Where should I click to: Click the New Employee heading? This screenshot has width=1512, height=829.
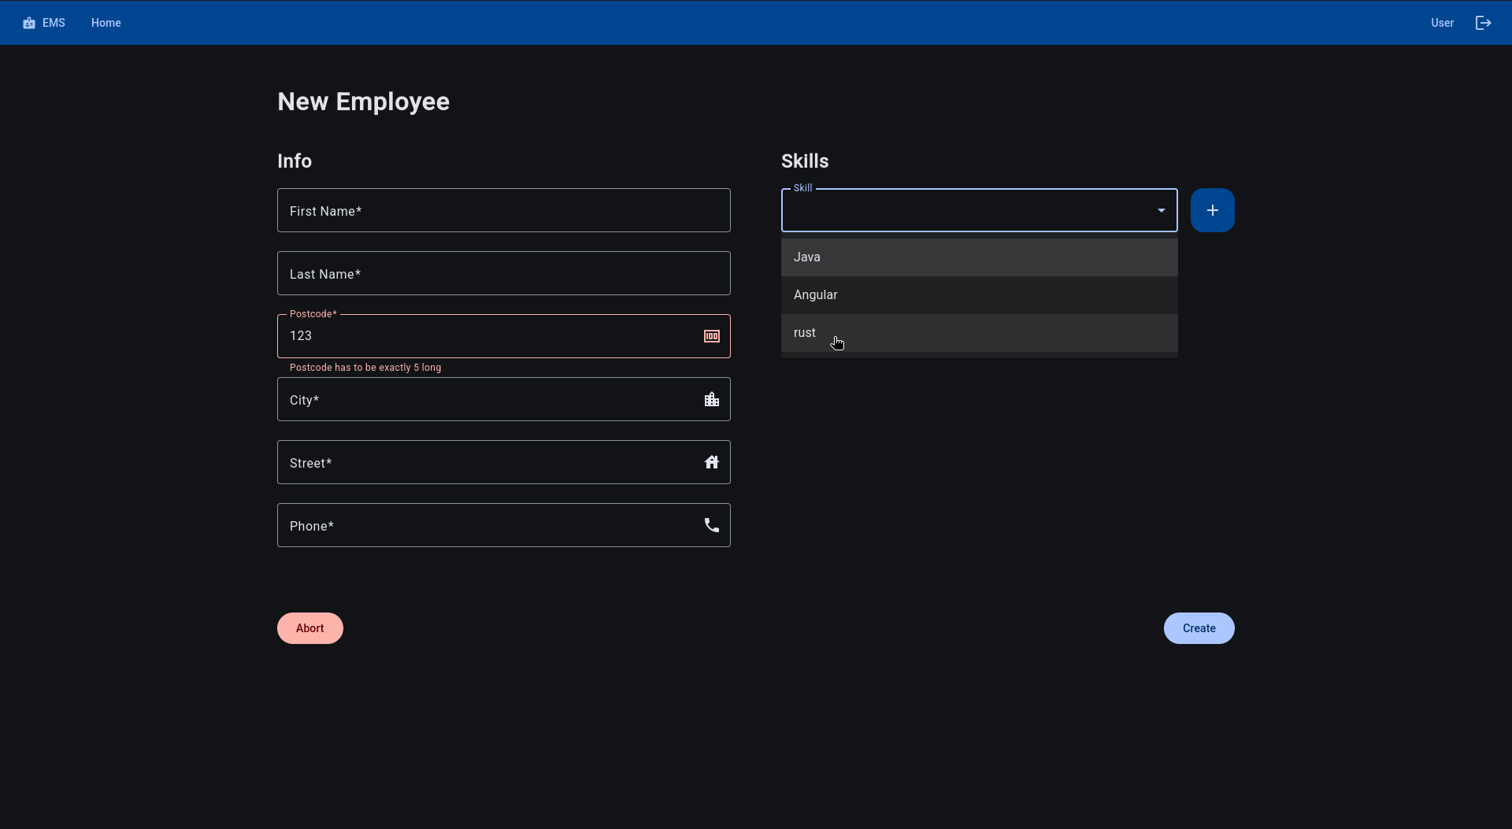(x=363, y=102)
